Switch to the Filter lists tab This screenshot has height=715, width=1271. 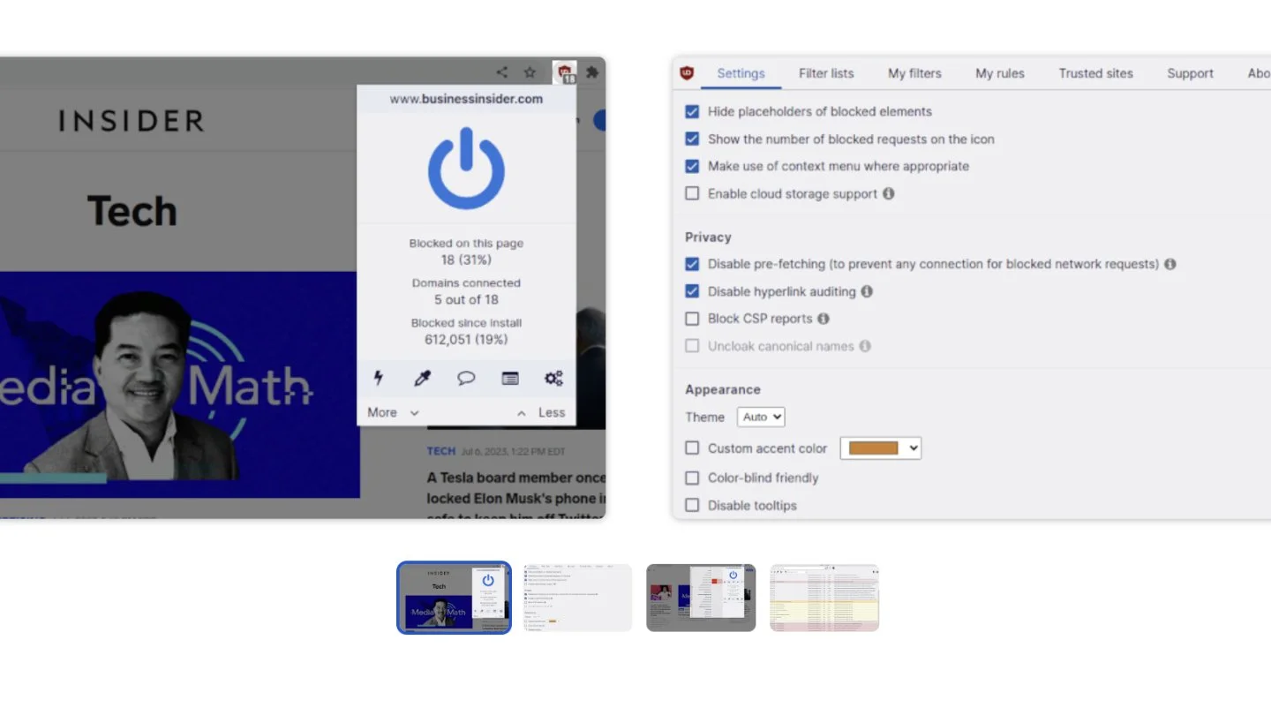point(826,73)
